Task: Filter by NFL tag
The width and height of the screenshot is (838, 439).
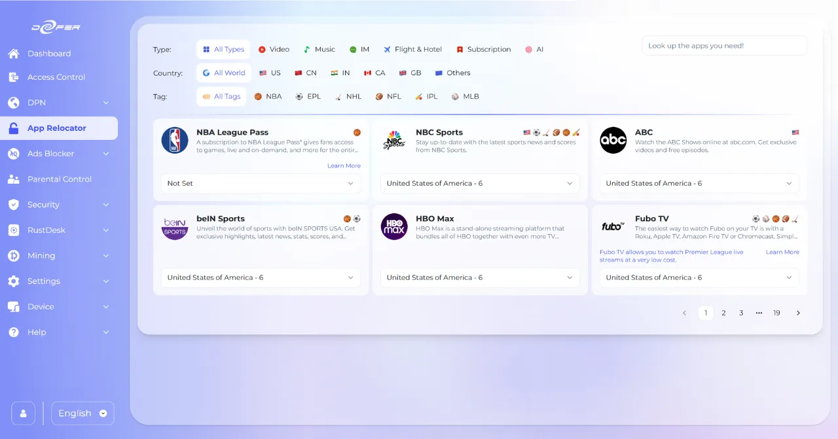Action: [388, 96]
